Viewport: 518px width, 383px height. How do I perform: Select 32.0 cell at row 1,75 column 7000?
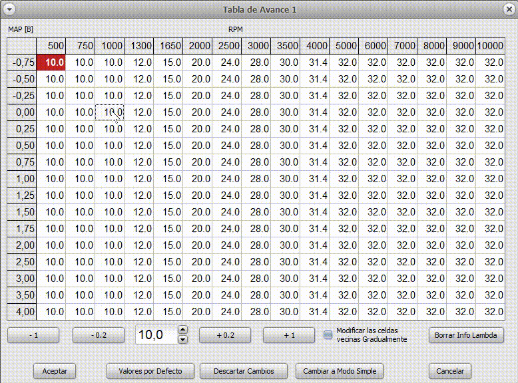pos(402,229)
